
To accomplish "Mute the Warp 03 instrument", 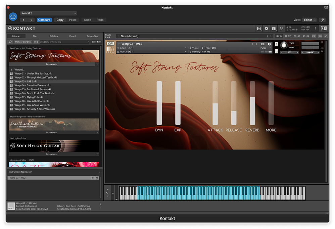I will click(x=276, y=51).
